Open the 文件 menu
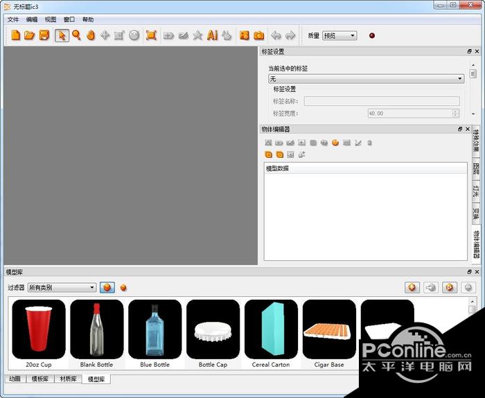The height and width of the screenshot is (398, 485). [13, 19]
